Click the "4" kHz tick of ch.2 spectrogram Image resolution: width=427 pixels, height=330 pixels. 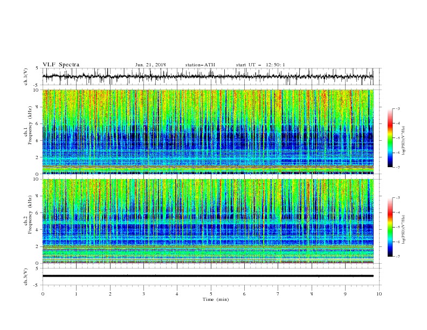click(38, 230)
